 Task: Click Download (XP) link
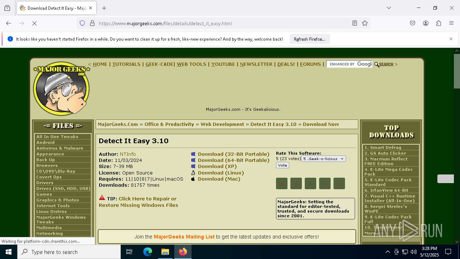click(217, 167)
